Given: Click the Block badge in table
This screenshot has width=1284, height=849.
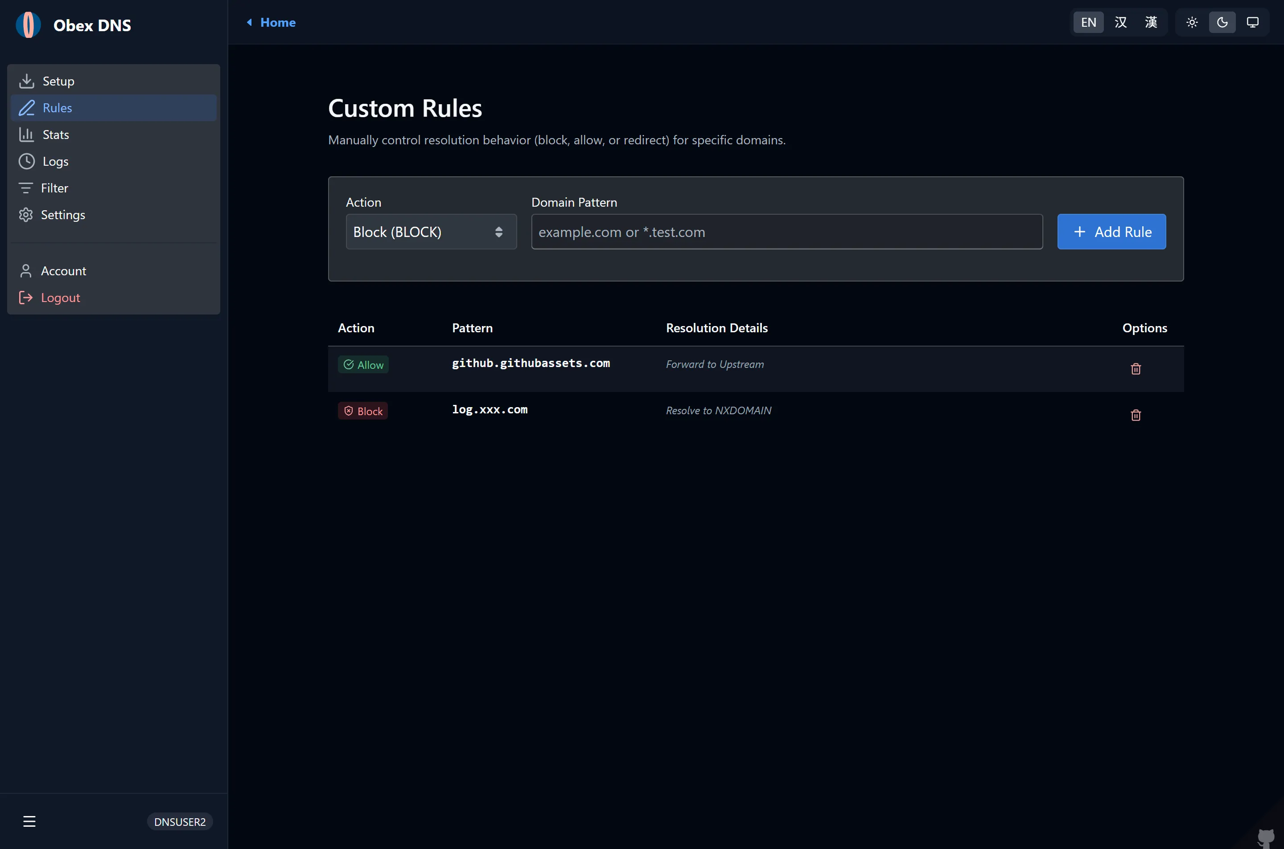Looking at the screenshot, I should [362, 411].
